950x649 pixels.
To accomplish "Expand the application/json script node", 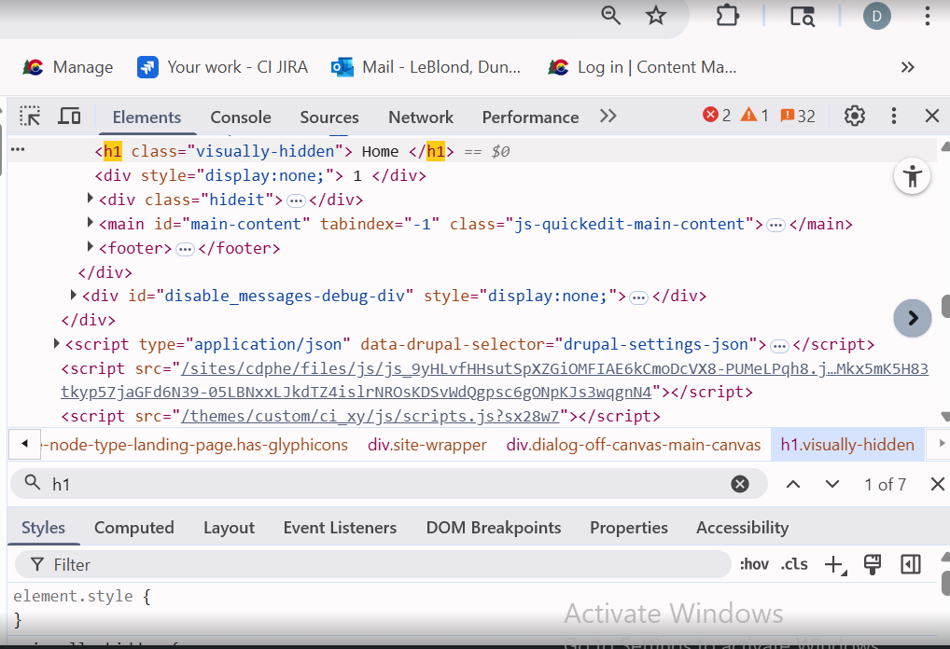I will tap(56, 343).
